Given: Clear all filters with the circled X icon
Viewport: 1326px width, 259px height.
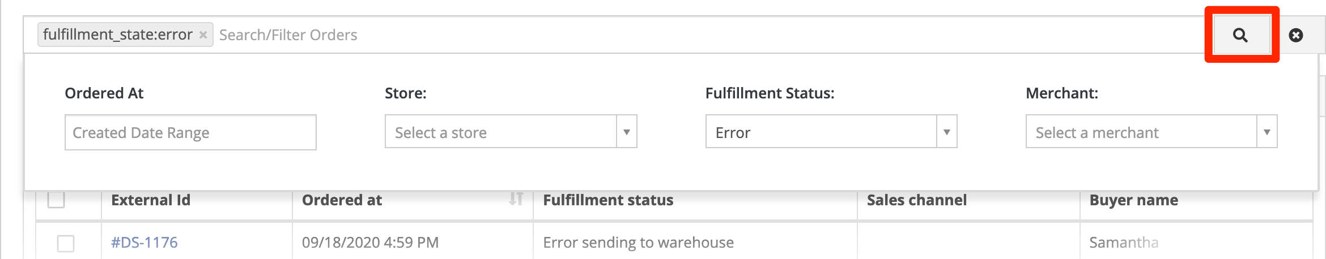Looking at the screenshot, I should pos(1296,35).
